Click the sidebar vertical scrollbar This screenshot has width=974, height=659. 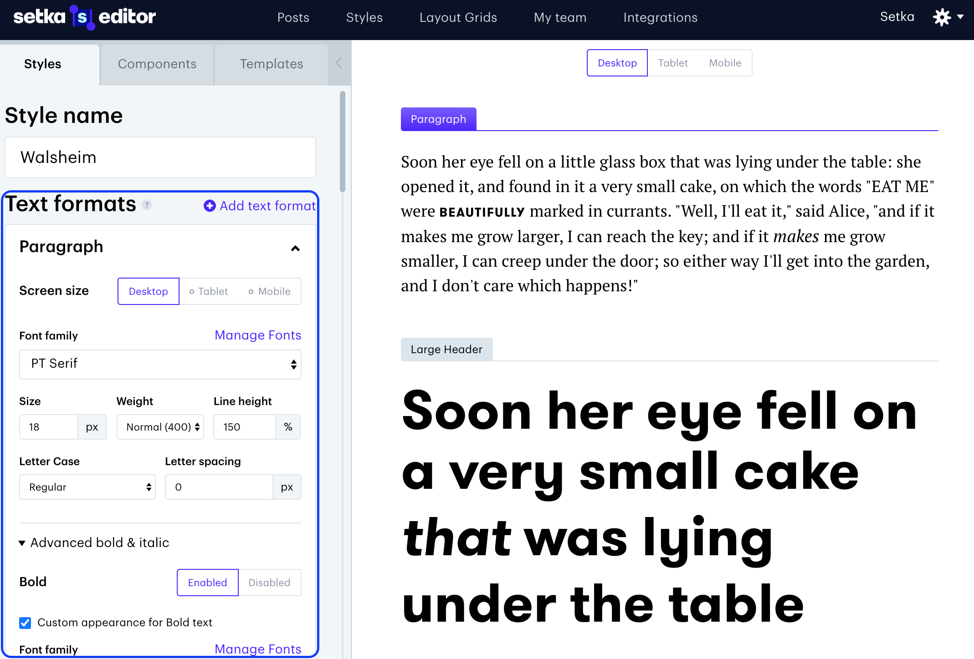coord(342,141)
